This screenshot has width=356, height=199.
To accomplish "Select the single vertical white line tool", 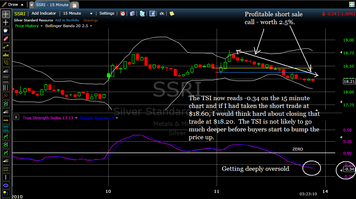I will [6, 177].
